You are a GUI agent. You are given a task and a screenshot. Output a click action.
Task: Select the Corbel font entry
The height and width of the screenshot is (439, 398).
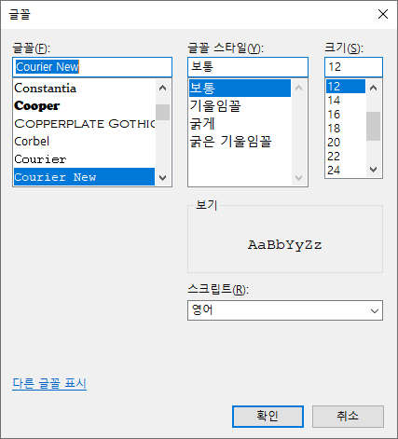click(x=84, y=142)
